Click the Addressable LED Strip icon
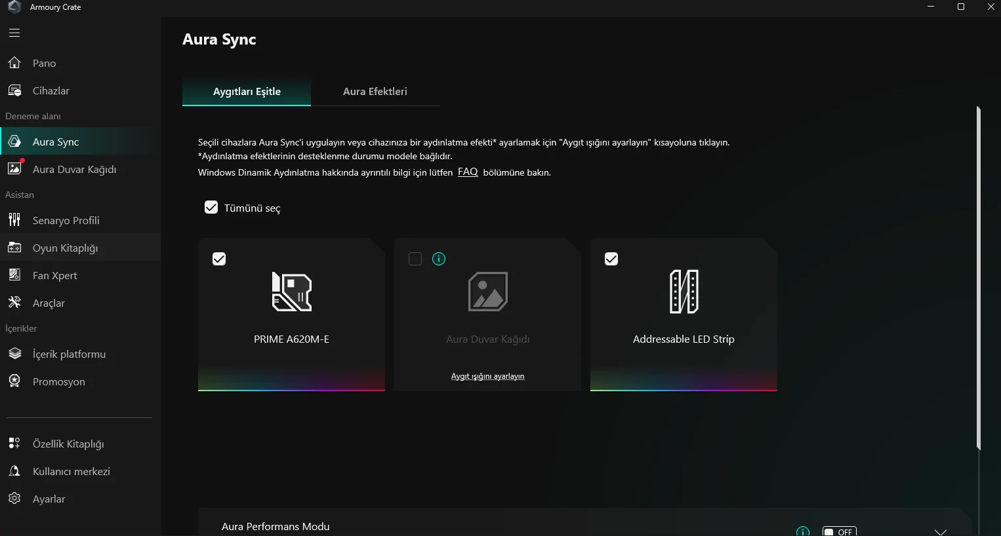Image resolution: width=1001 pixels, height=536 pixels. pyautogui.click(x=684, y=292)
